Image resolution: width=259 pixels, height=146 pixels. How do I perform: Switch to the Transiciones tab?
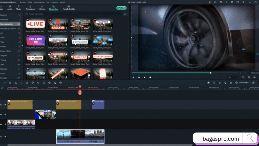[30, 8]
